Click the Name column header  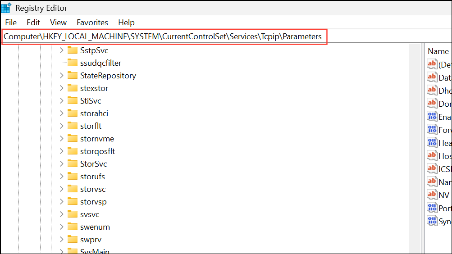coord(438,51)
